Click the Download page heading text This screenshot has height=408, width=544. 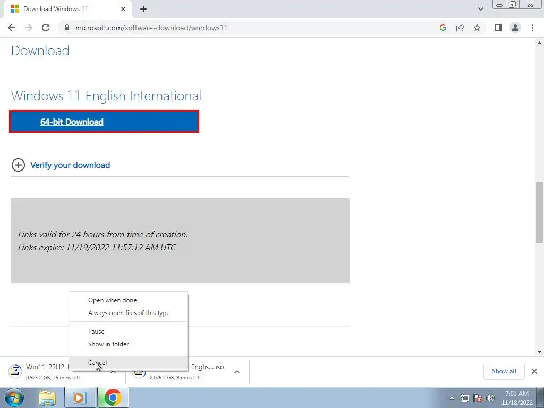[x=40, y=50]
